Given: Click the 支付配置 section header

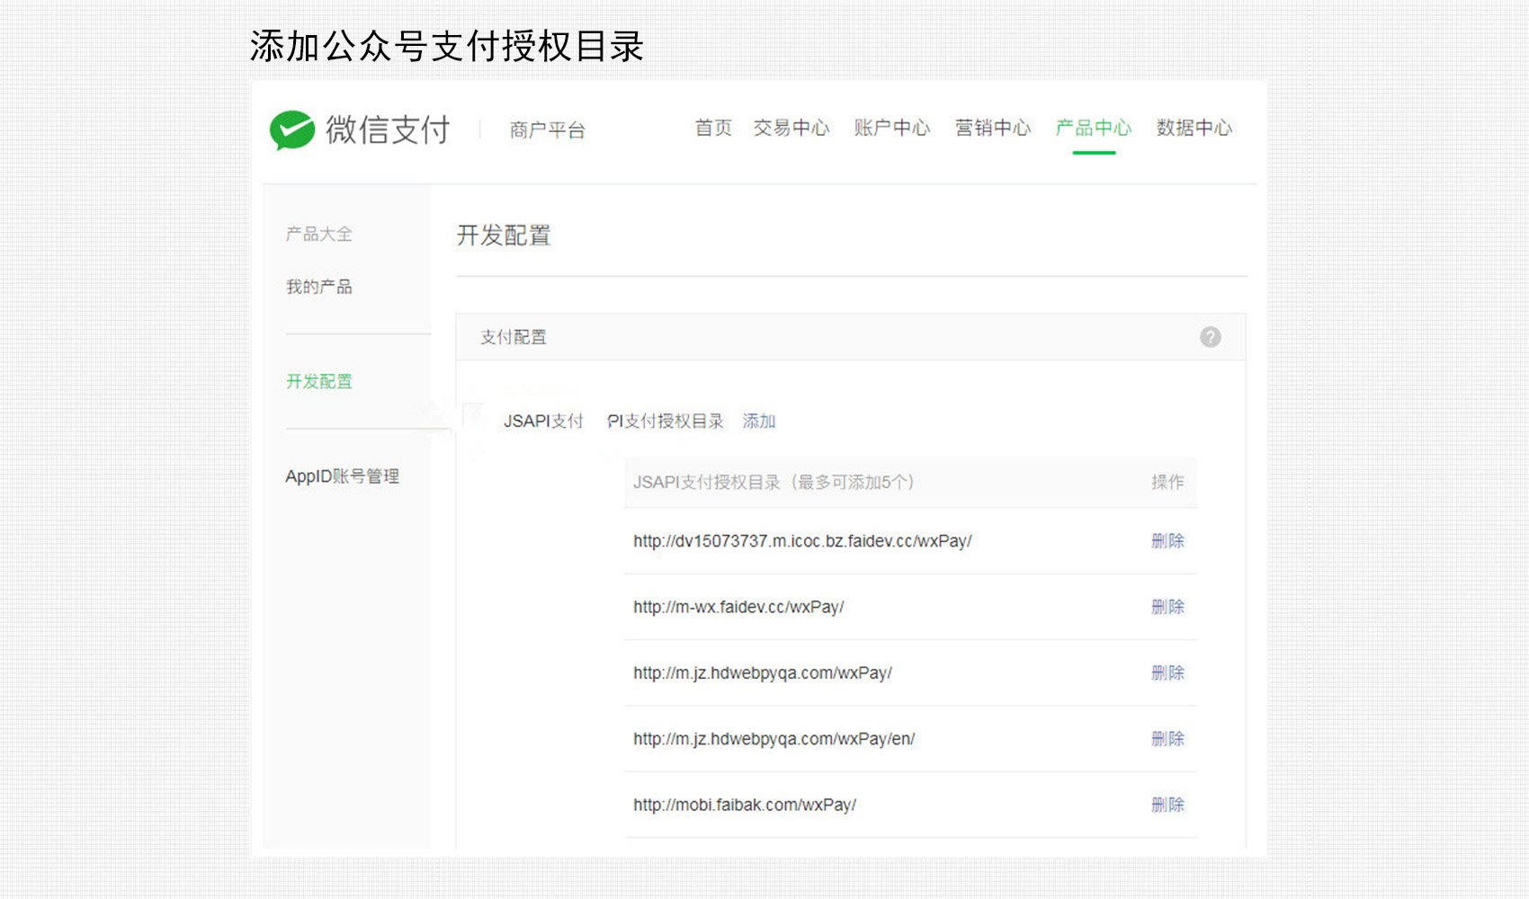Looking at the screenshot, I should coord(514,337).
